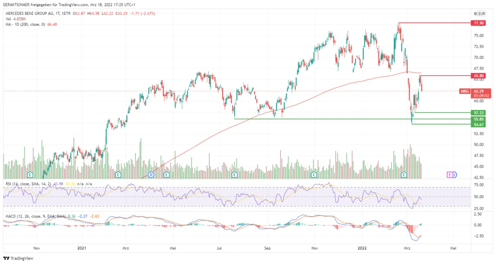
Task: Click the 50.00 label on main price axis
Action: click(479, 145)
